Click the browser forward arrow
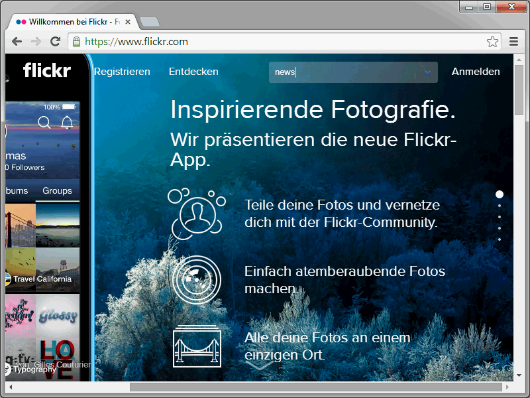 (x=36, y=42)
